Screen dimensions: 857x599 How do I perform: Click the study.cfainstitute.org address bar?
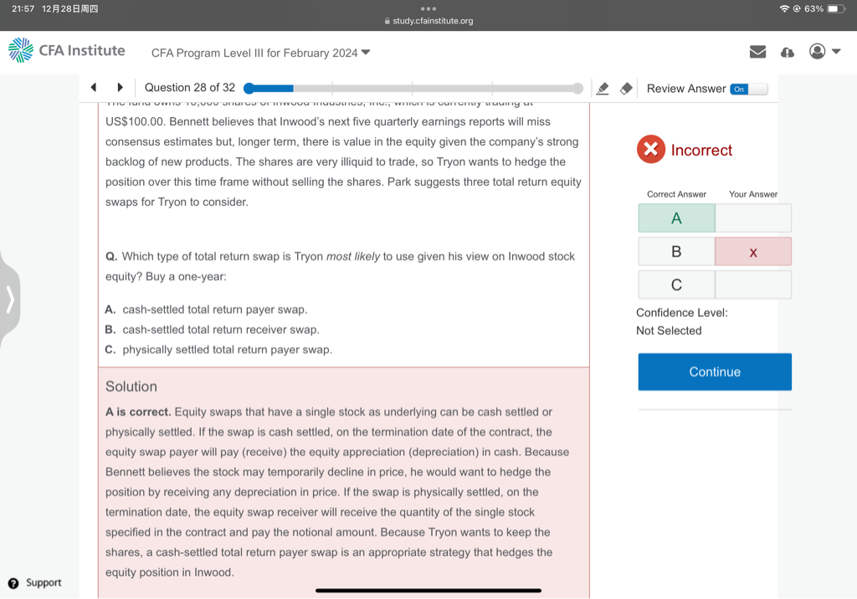pyautogui.click(x=428, y=21)
